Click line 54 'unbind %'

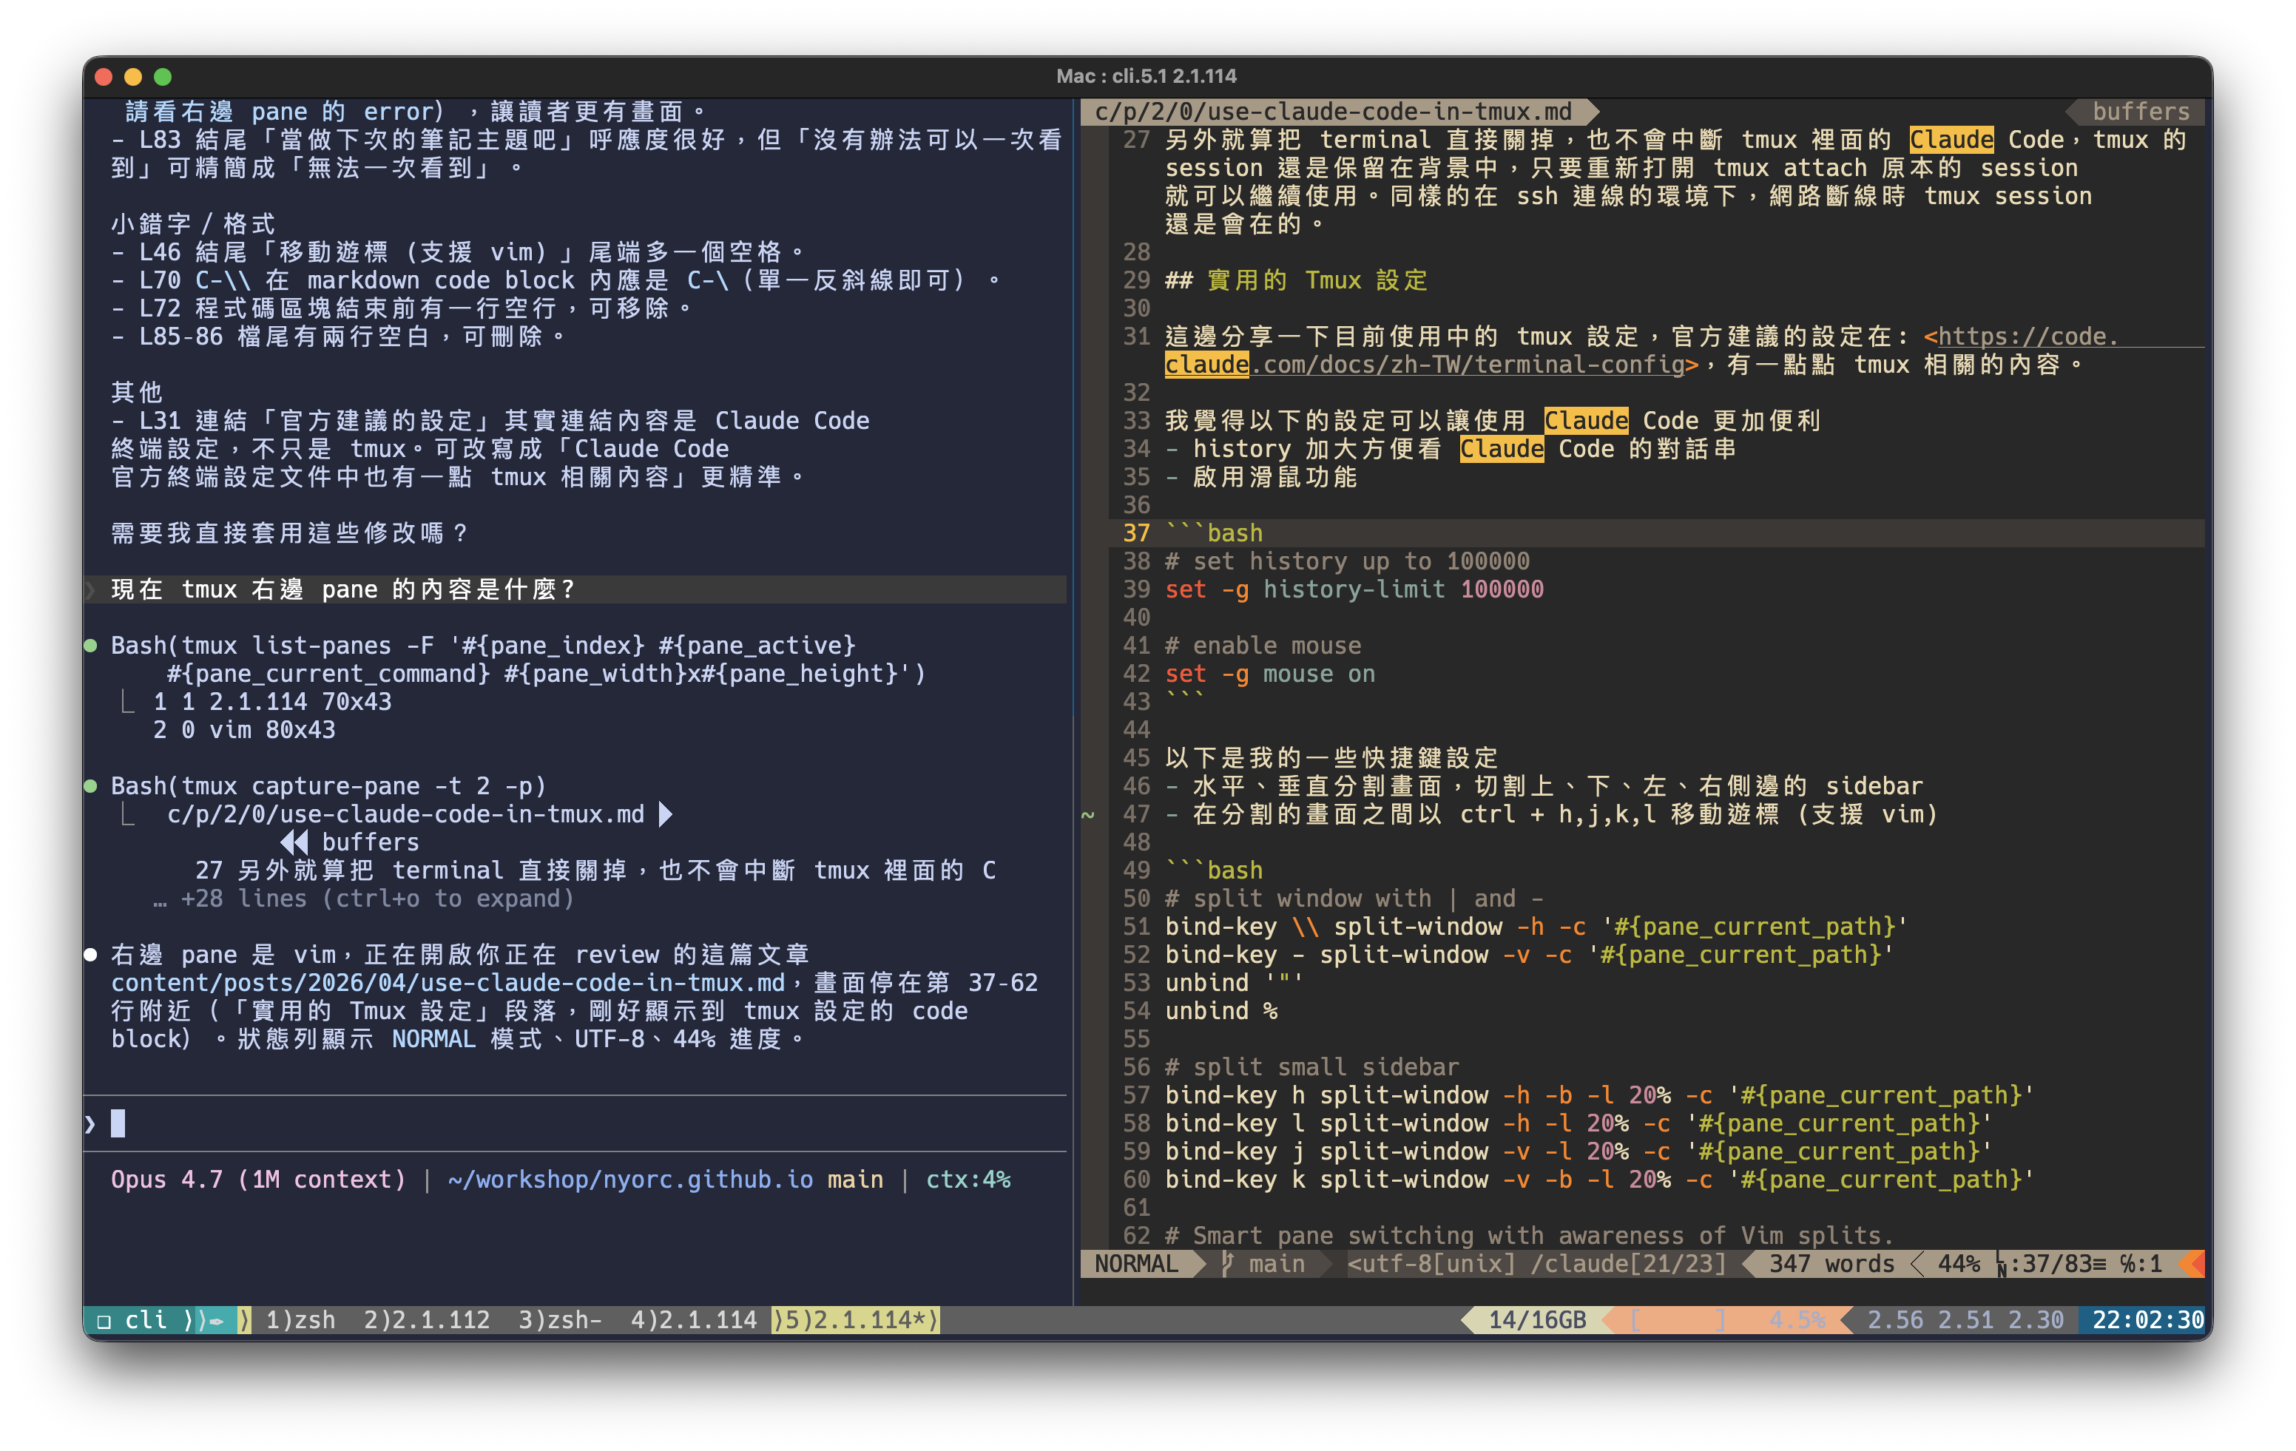1220,1010
